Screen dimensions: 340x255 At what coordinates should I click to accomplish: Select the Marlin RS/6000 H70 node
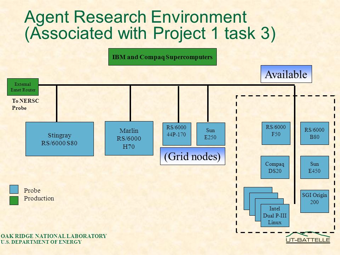[x=129, y=138]
